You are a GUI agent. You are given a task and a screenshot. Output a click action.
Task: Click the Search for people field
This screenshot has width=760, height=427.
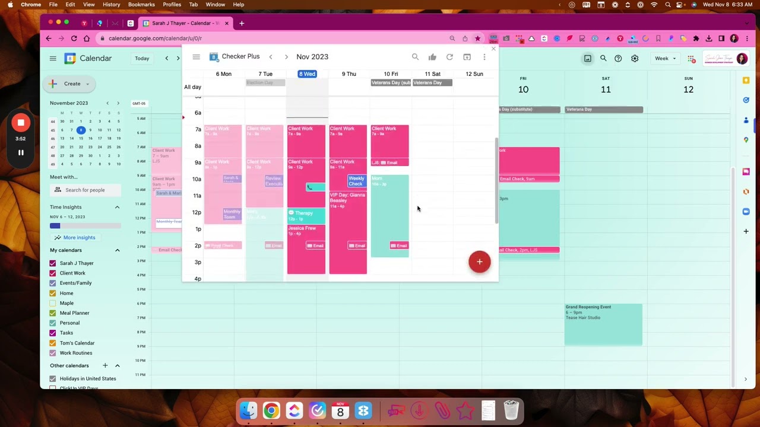pyautogui.click(x=85, y=190)
